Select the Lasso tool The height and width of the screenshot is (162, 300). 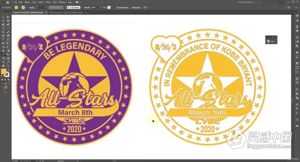tap(8, 21)
